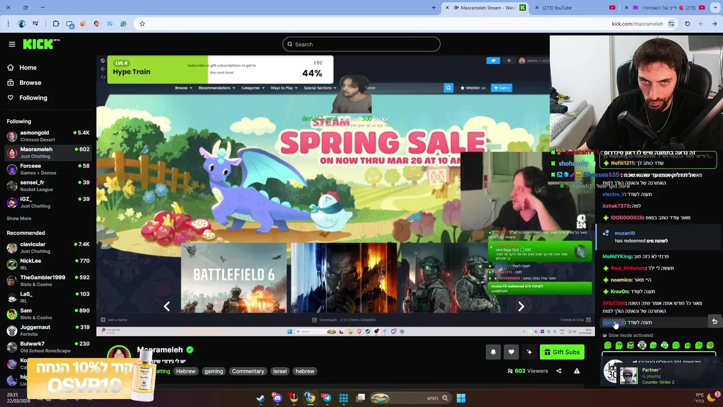Click chat username muzan10
The height and width of the screenshot is (407, 723).
625,233
